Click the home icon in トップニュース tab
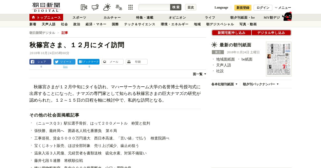The height and width of the screenshot is (168, 321). click(33, 17)
